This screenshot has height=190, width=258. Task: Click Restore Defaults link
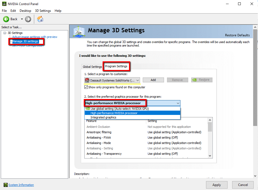pos(237,35)
